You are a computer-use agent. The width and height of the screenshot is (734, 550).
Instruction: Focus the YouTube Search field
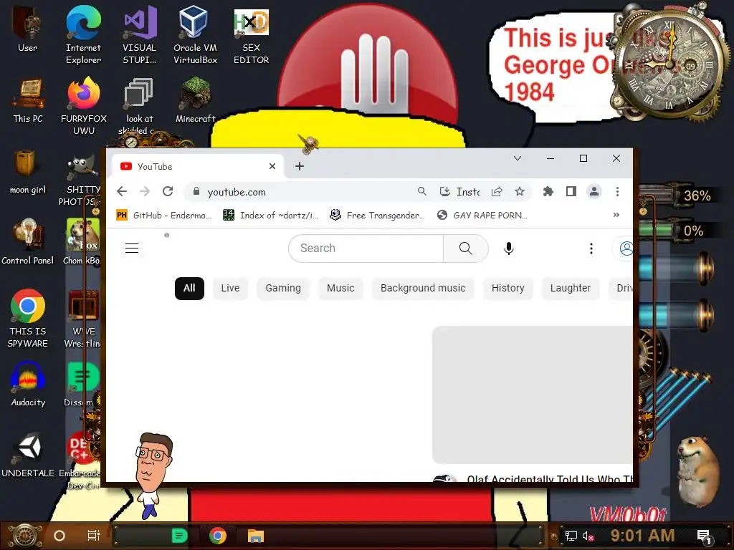pyautogui.click(x=366, y=249)
